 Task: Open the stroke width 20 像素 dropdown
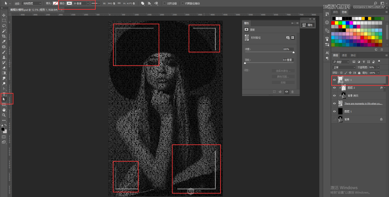pos(88,4)
